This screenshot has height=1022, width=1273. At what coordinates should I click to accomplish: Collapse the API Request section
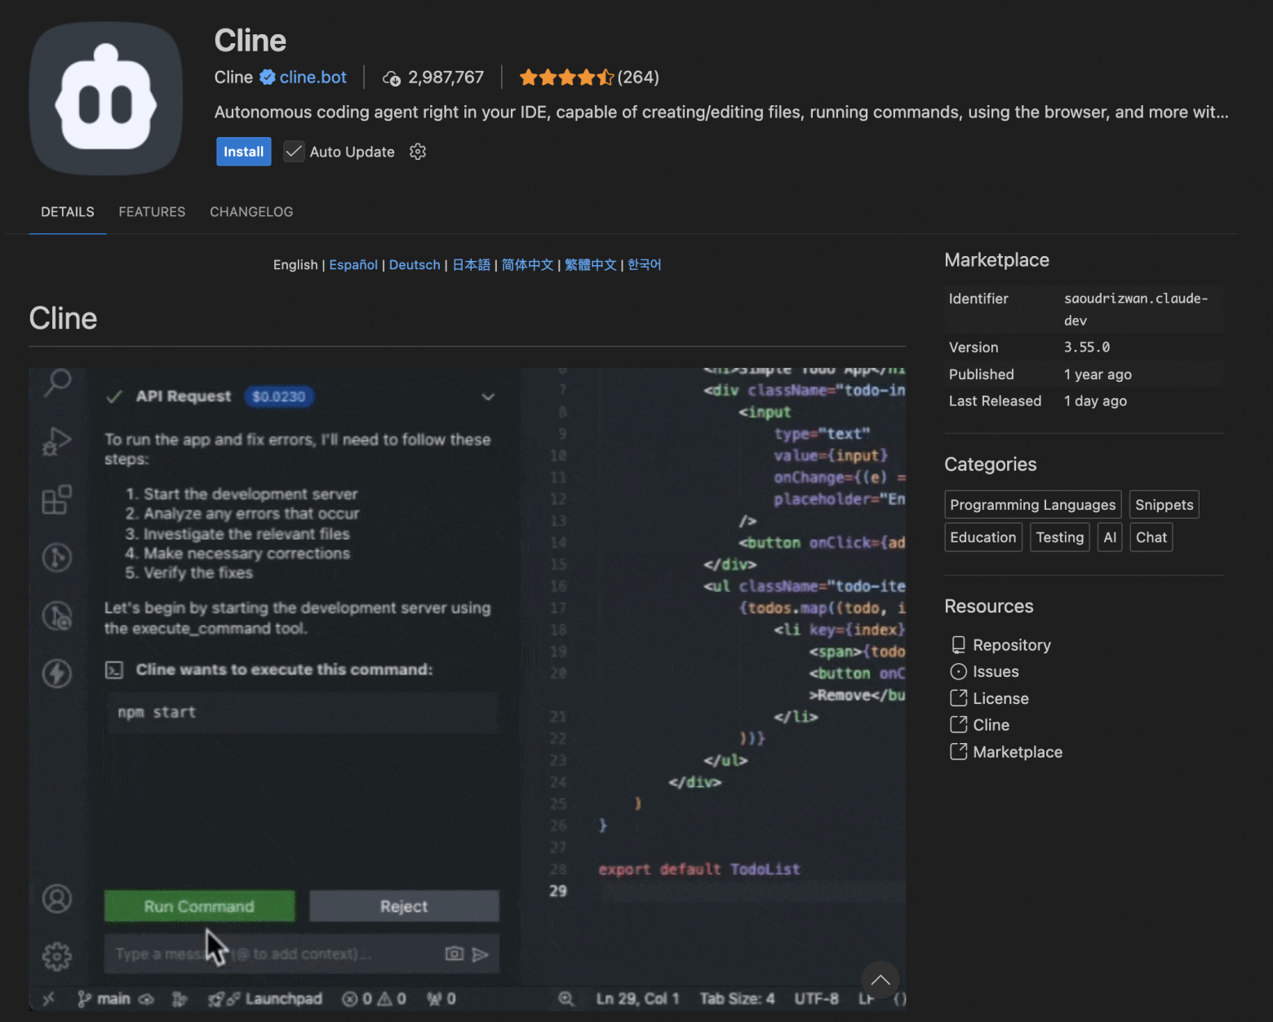click(x=488, y=397)
